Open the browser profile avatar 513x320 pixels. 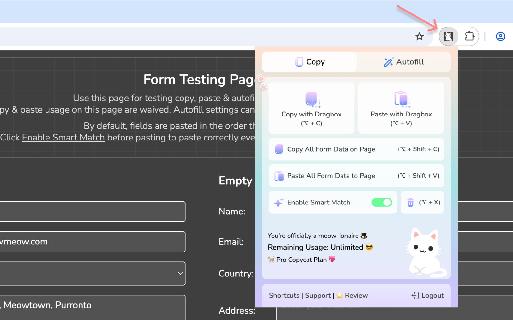point(500,36)
